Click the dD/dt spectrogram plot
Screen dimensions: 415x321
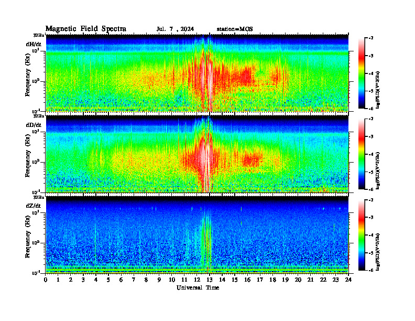click(x=197, y=154)
